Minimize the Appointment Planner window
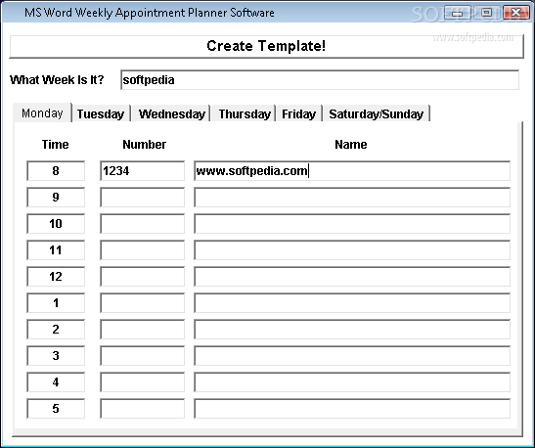The height and width of the screenshot is (448, 535). click(x=458, y=13)
